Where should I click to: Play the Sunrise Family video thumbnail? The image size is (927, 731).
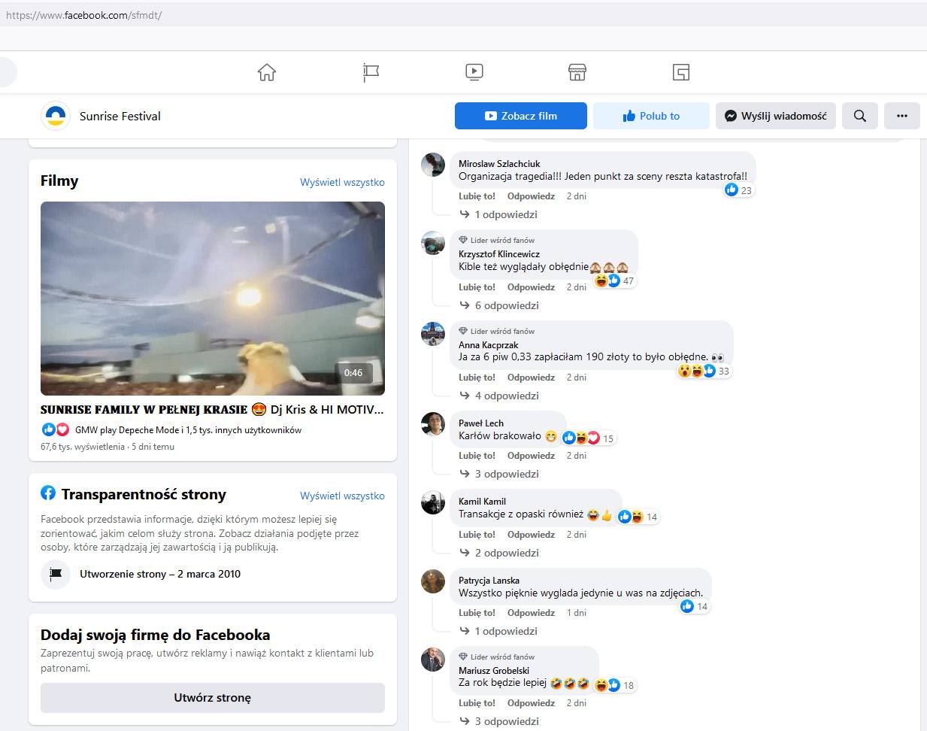(213, 299)
